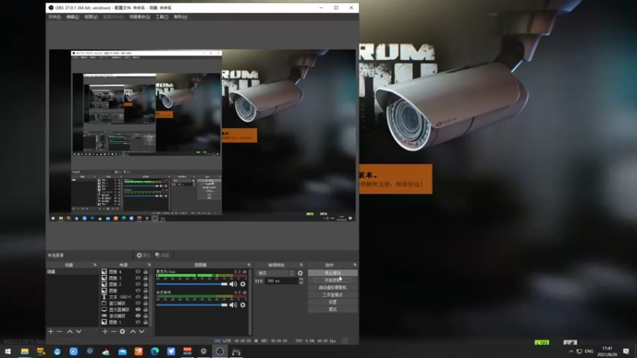637x358 pixels.
Task: Remove the selected scene with the minus icon
Action: [x=60, y=332]
